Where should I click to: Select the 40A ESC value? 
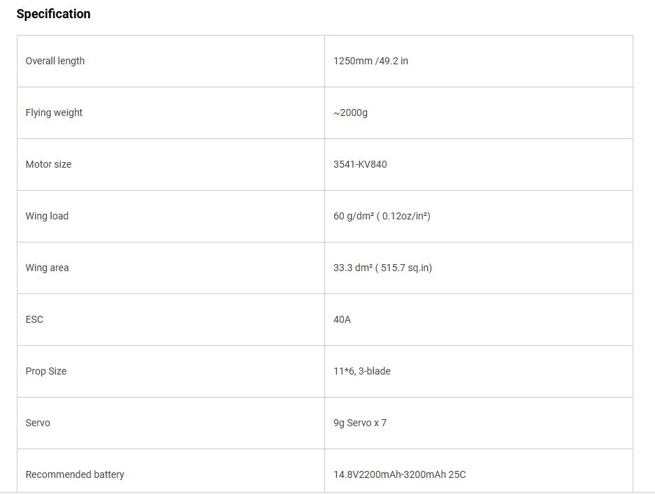coord(342,319)
